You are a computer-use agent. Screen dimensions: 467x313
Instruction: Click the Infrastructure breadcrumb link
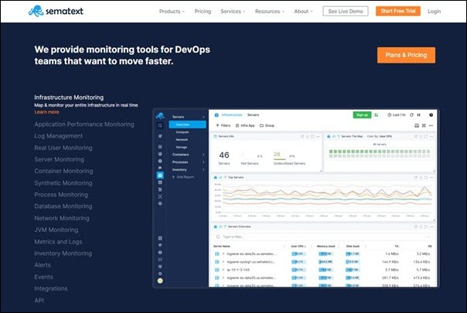tap(232, 114)
